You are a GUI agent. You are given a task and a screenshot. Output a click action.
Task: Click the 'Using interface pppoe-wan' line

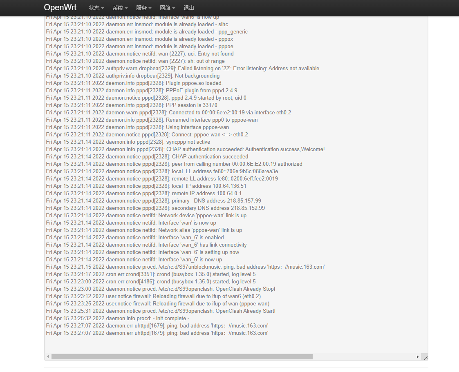pos(137,127)
